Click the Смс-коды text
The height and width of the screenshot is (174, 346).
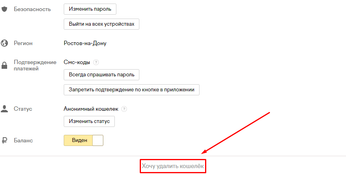(x=77, y=62)
